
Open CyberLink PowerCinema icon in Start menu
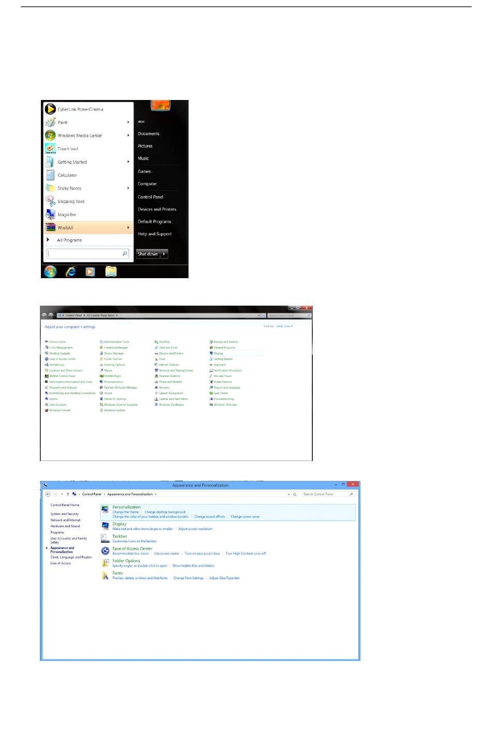(50, 109)
